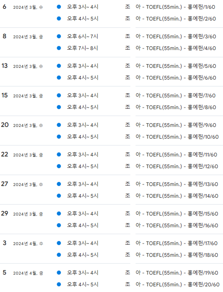Click blue dot of 홍예헌/17/60 event

(59, 243)
